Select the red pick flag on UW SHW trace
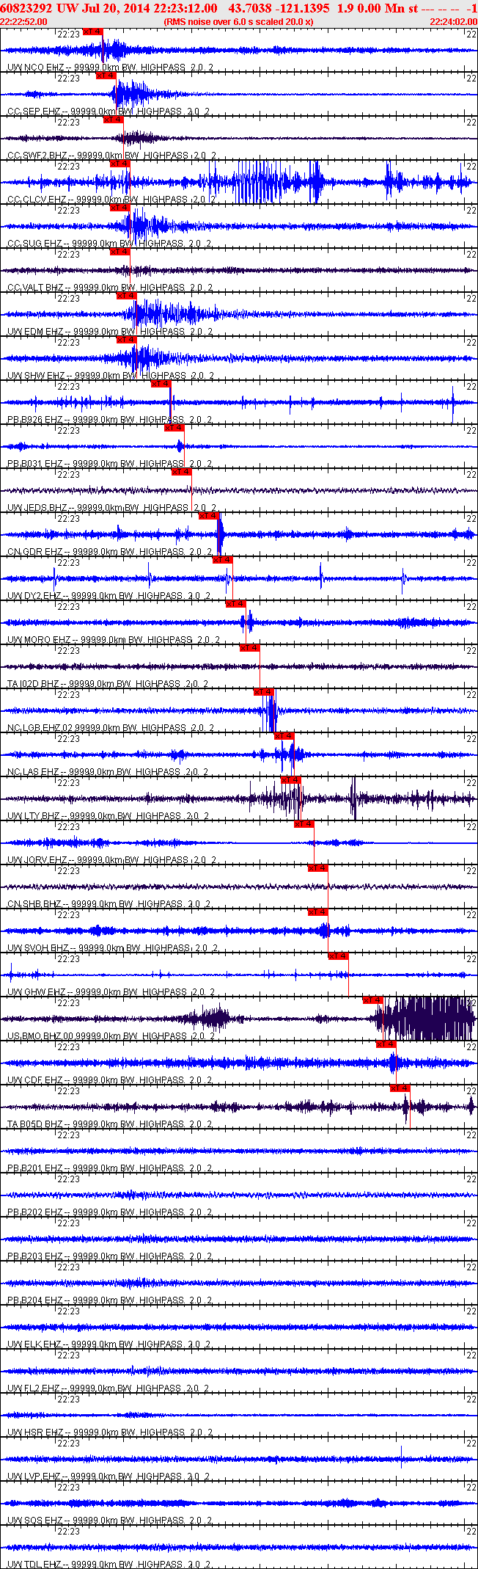This screenshot has height=1569, width=478. pos(127,340)
